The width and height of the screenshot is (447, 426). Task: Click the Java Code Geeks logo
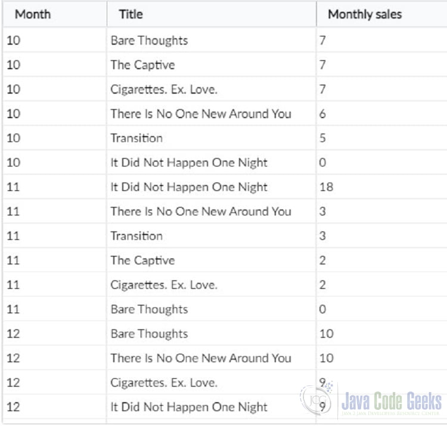(x=371, y=402)
